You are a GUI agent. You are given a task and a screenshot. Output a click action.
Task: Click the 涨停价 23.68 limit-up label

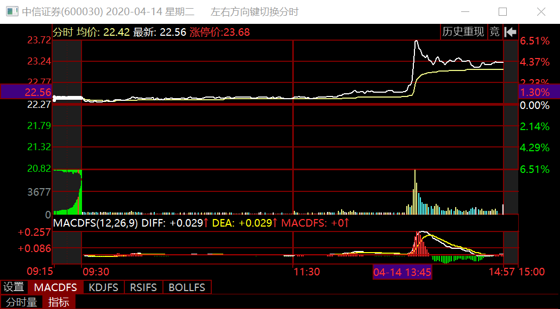[219, 32]
